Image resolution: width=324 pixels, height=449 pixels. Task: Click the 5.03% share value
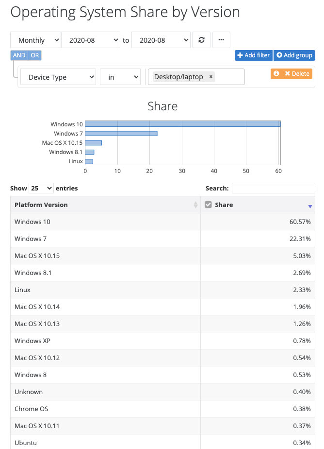tap(302, 256)
